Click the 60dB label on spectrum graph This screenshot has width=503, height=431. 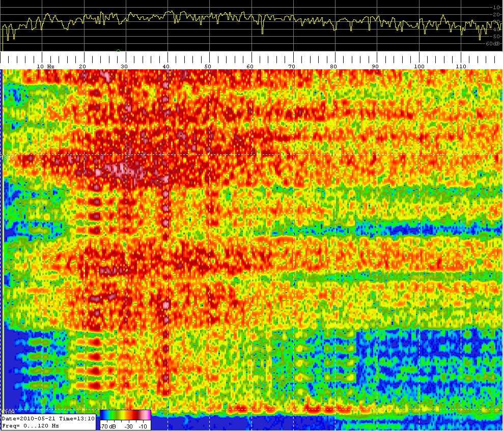(493, 44)
